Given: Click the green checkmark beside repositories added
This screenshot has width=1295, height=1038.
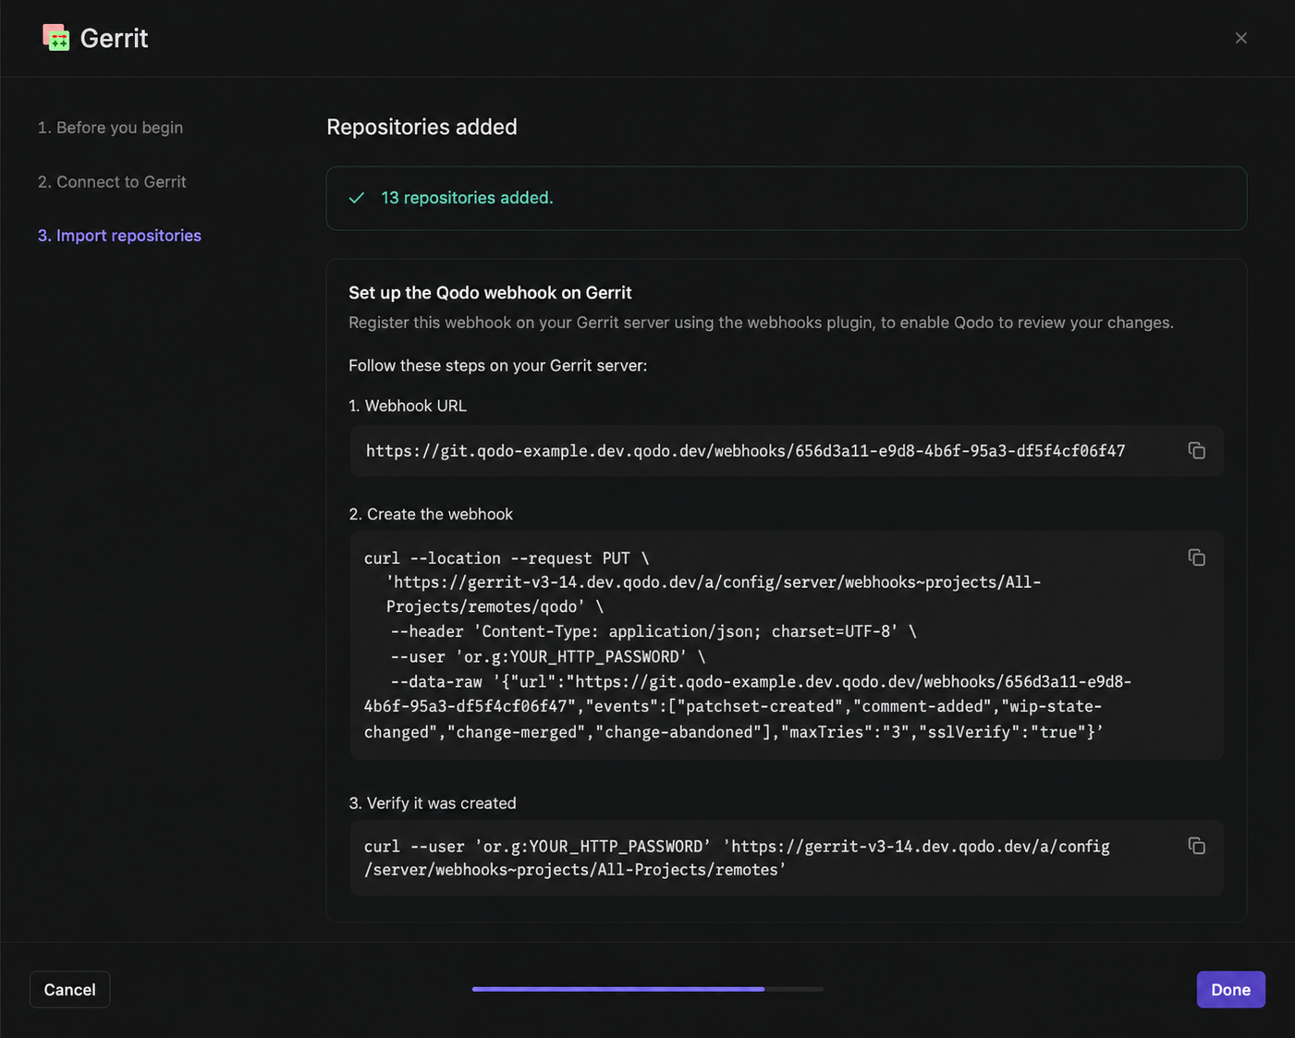Looking at the screenshot, I should pyautogui.click(x=357, y=198).
